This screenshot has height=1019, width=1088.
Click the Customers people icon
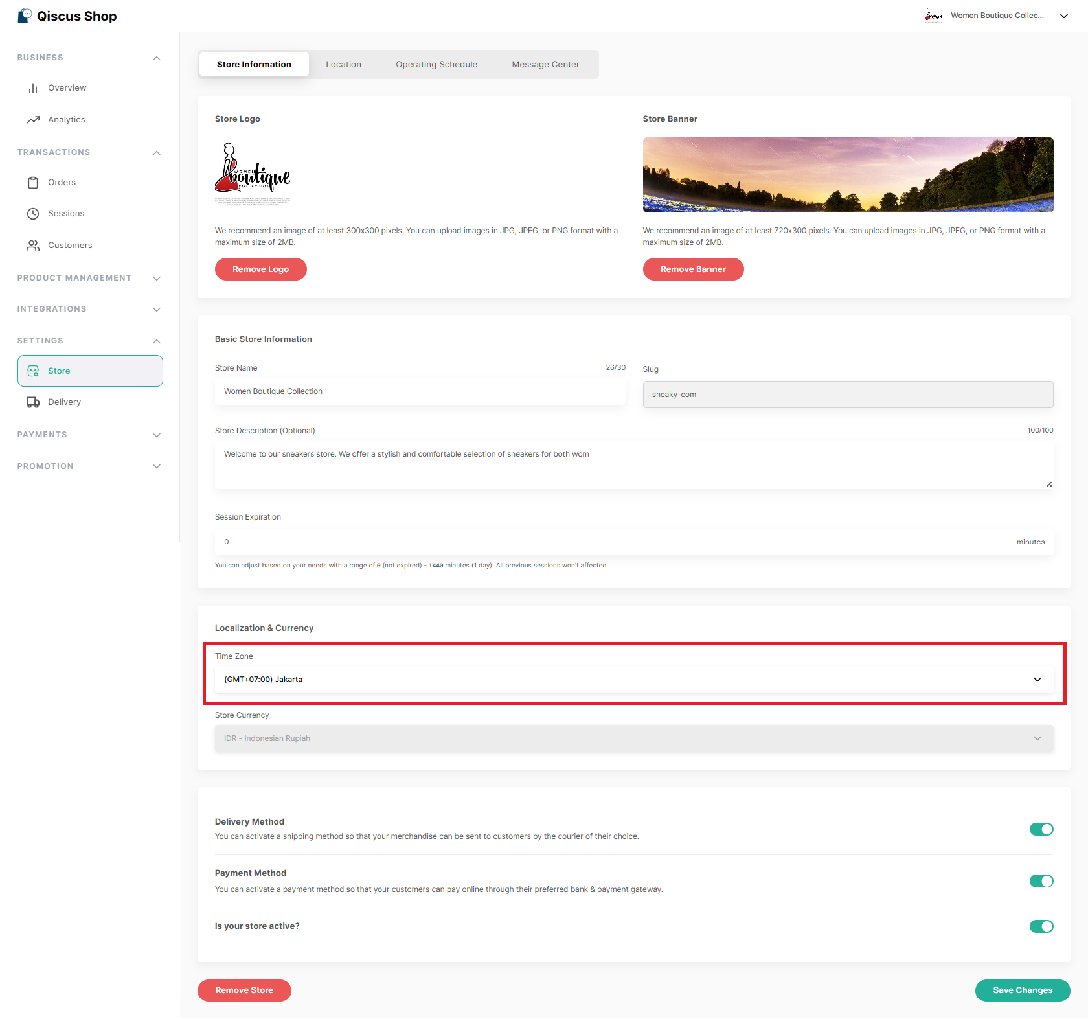(x=33, y=246)
